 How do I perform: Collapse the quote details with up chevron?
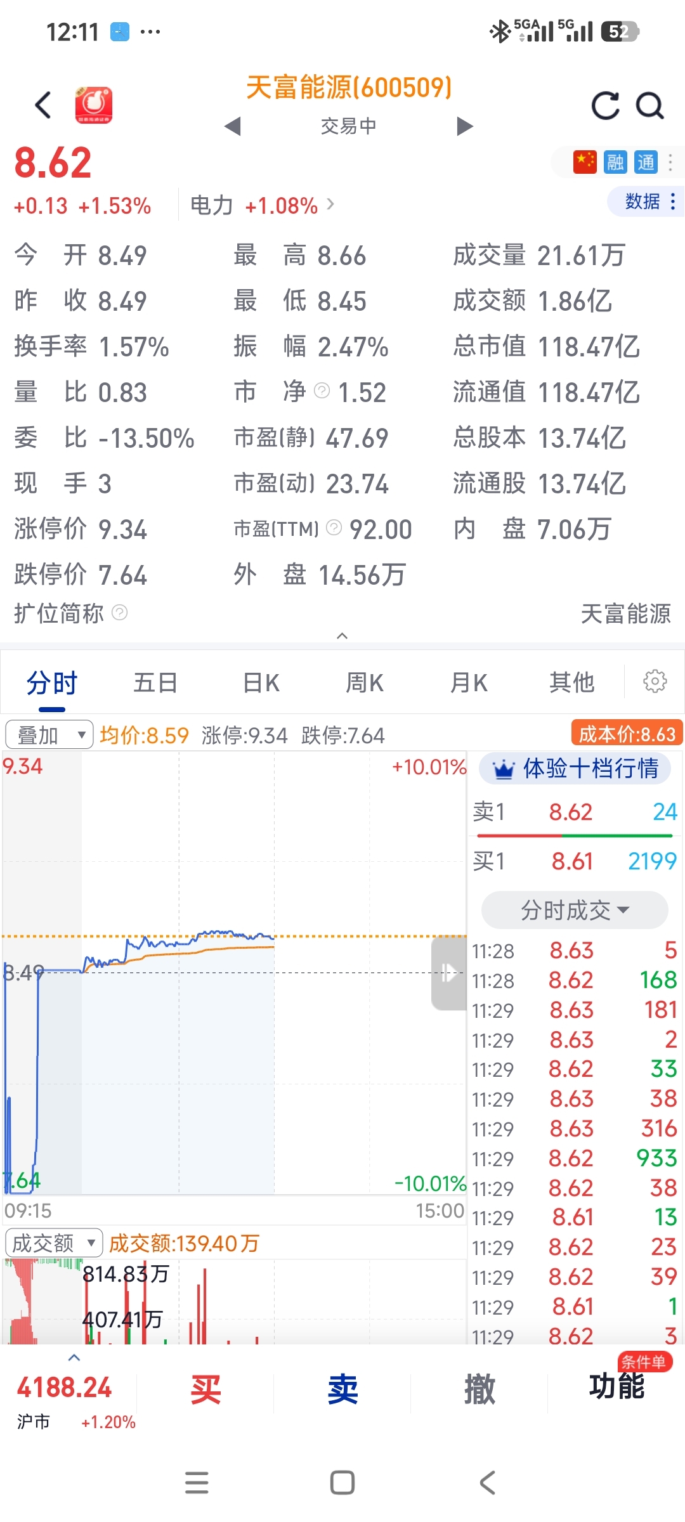coord(342,635)
